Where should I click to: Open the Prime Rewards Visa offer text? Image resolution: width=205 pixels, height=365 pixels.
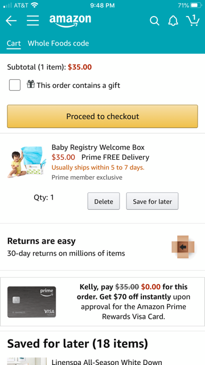tap(134, 302)
